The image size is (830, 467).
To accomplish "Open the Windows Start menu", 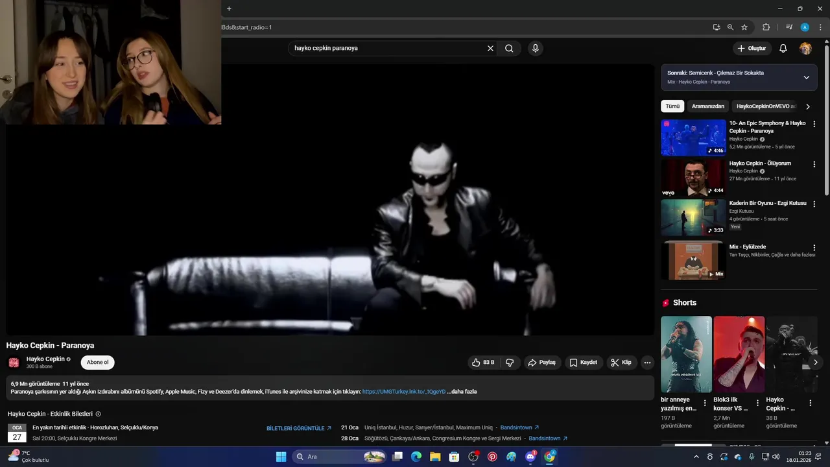I will click(281, 457).
